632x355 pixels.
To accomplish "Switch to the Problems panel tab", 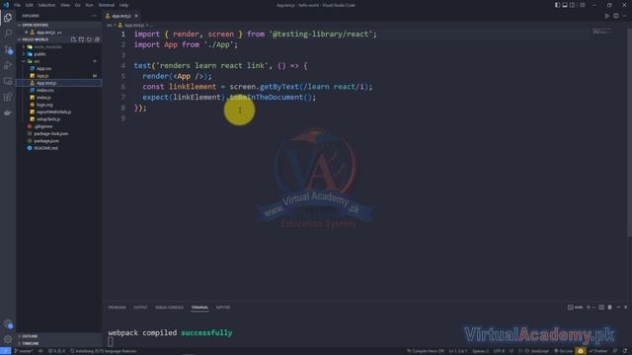I will 117,308.
